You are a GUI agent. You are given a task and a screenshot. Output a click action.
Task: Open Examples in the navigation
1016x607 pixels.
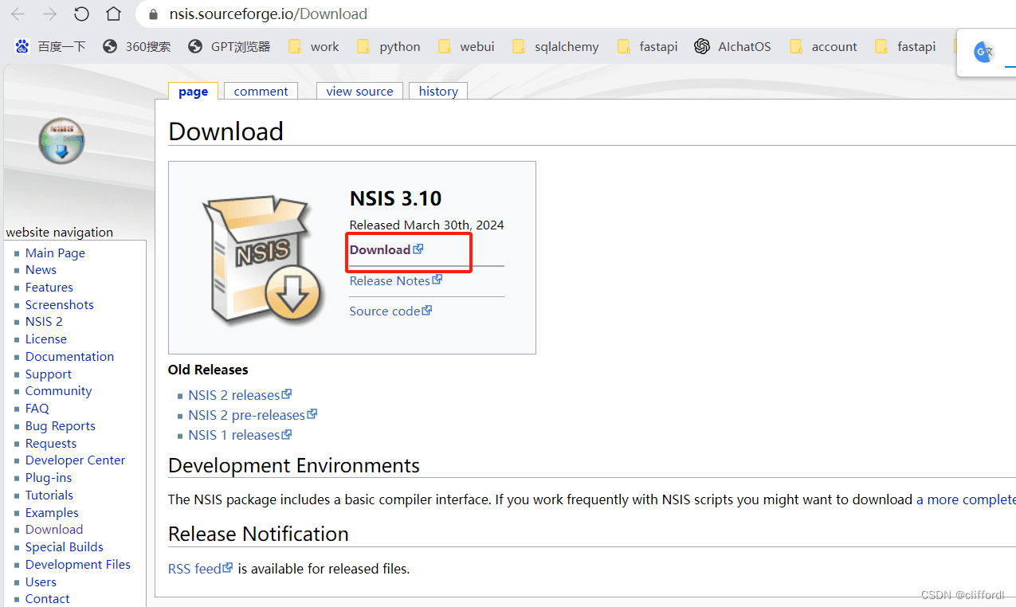point(52,513)
